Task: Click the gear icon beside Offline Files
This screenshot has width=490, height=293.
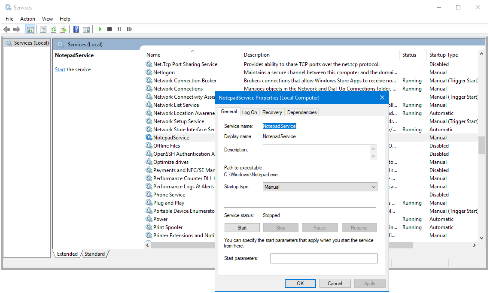Action: click(x=149, y=146)
